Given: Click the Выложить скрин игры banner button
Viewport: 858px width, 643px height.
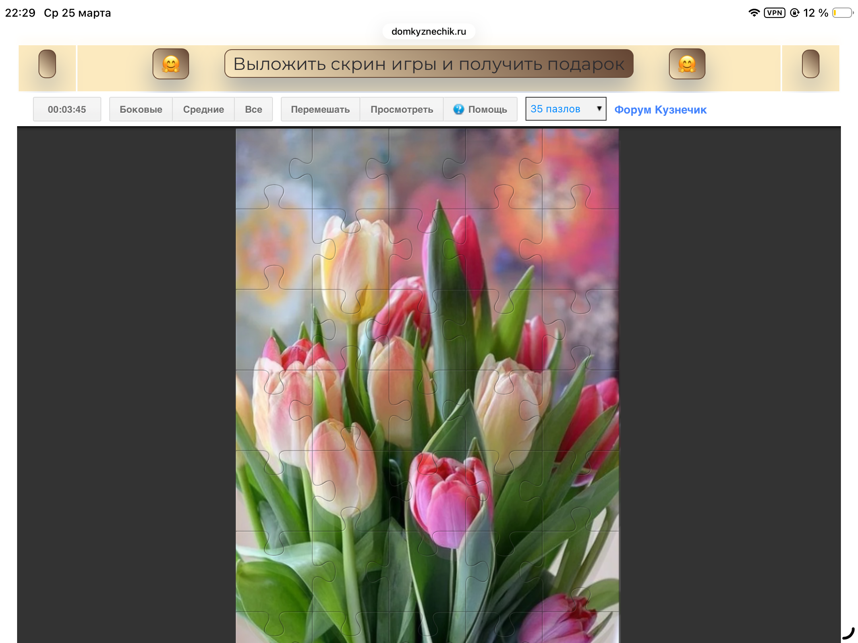Looking at the screenshot, I should (x=429, y=64).
